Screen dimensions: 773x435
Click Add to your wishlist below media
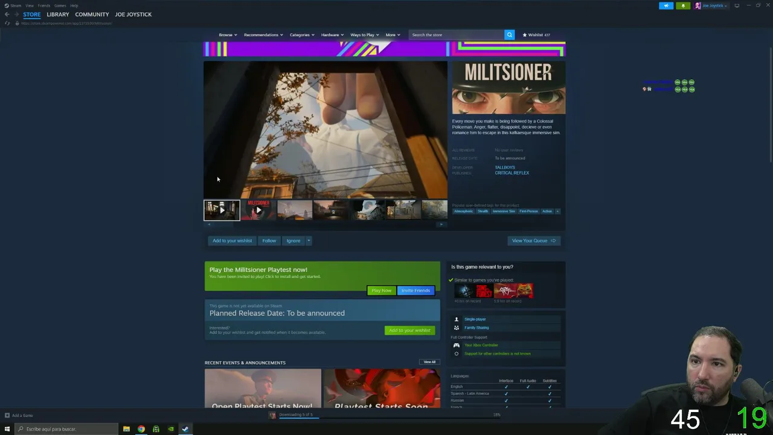(232, 240)
